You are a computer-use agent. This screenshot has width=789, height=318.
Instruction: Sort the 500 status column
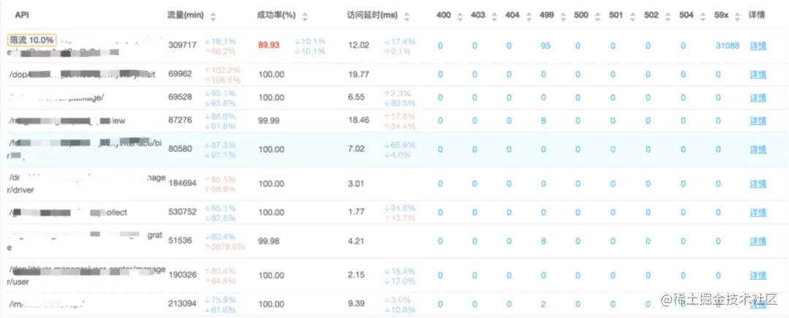[597, 16]
